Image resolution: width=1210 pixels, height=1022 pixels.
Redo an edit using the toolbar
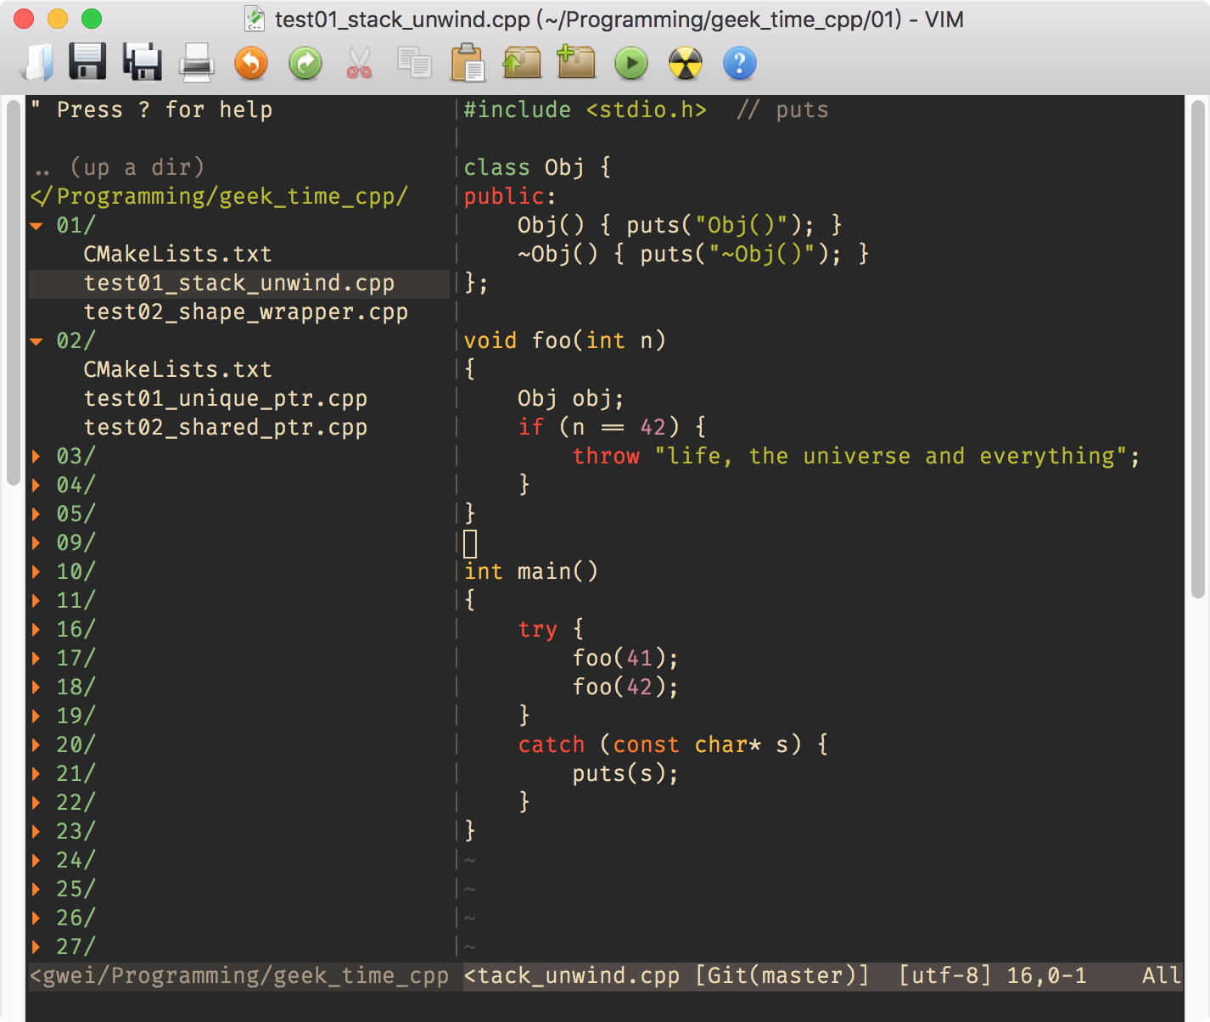click(x=305, y=64)
